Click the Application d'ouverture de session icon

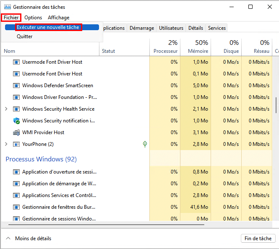pyautogui.click(x=16, y=172)
